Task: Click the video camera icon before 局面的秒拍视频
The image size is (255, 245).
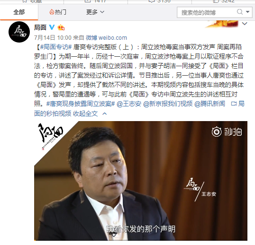Action: (x=234, y=104)
